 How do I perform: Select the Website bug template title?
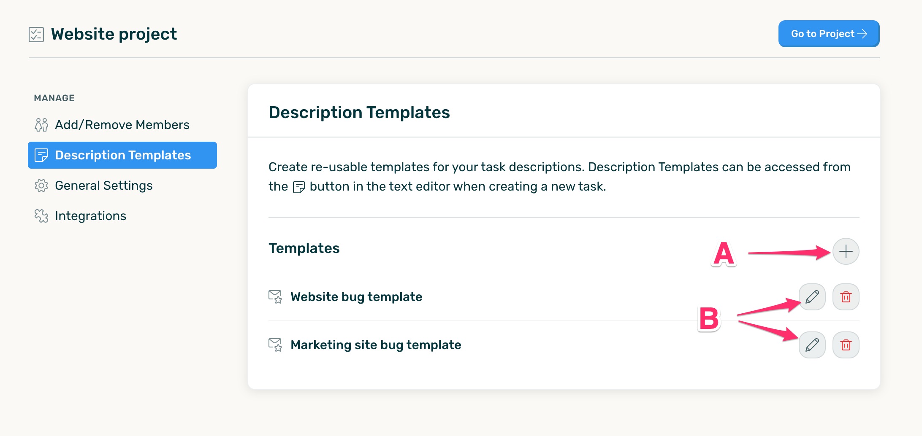click(356, 296)
